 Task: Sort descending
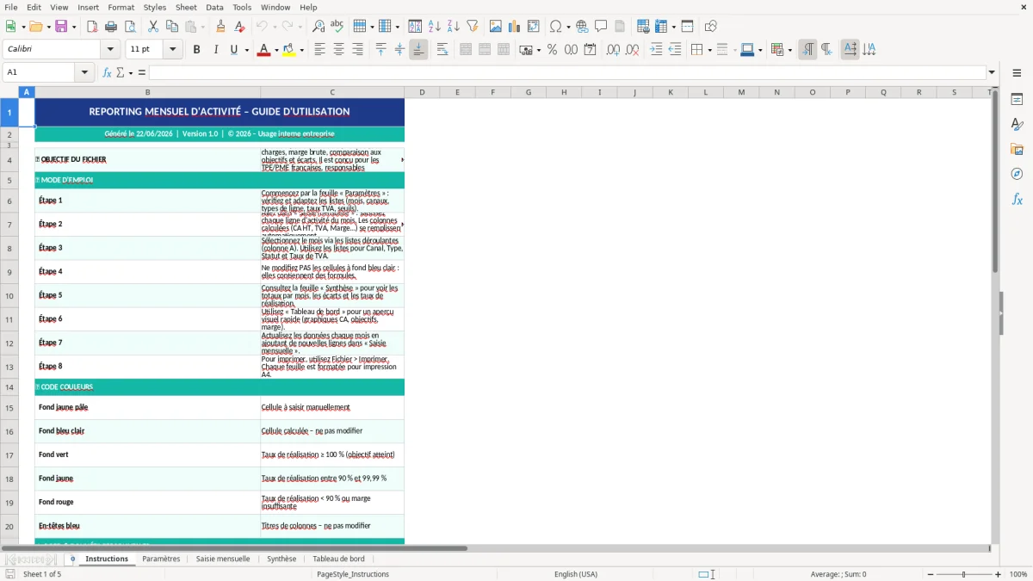454,27
